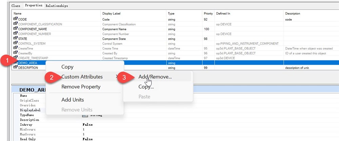Click the property icon beside CreatedBy
This screenshot has height=141, width=339.
coord(15,53)
